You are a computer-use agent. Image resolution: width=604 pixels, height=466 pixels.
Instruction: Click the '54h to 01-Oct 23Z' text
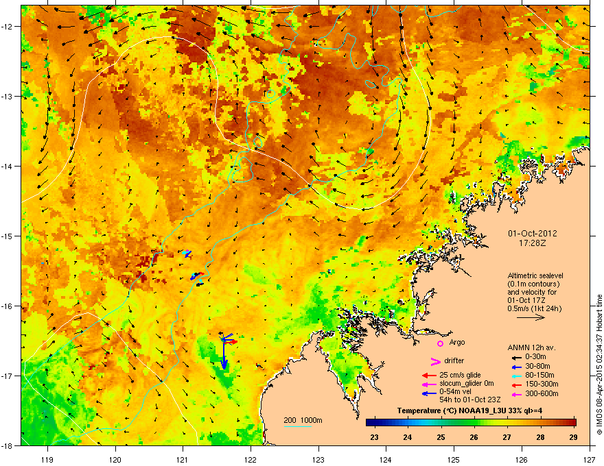pyautogui.click(x=470, y=400)
